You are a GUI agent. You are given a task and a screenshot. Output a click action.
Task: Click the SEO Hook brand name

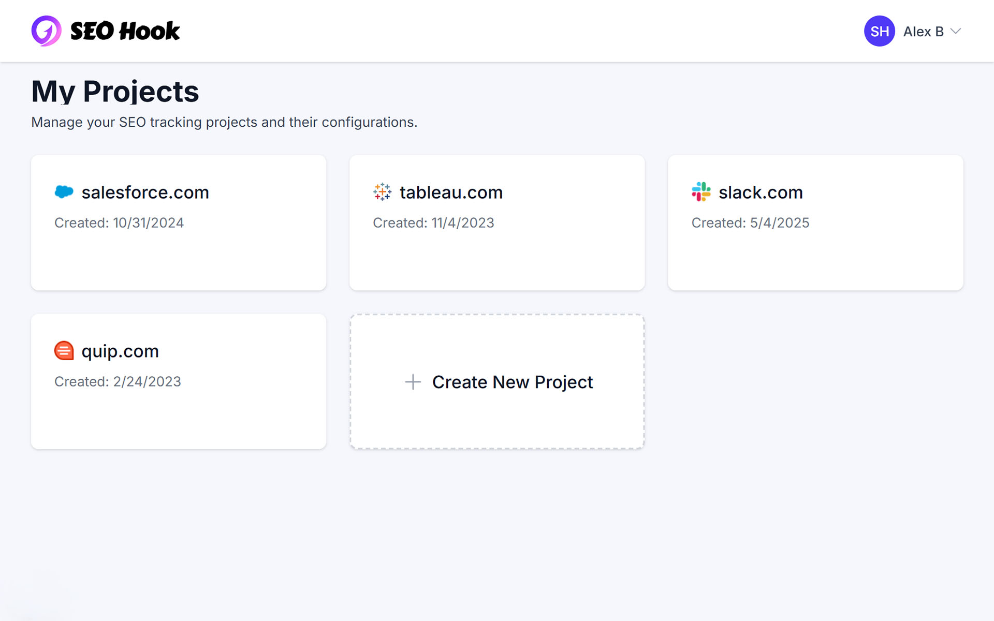point(125,31)
